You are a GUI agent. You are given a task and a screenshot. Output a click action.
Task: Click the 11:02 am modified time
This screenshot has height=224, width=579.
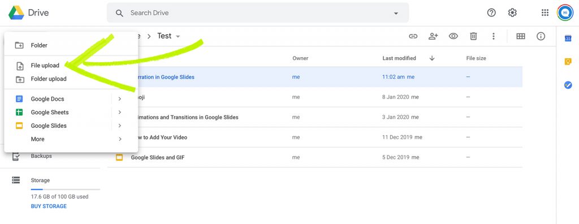pos(394,77)
